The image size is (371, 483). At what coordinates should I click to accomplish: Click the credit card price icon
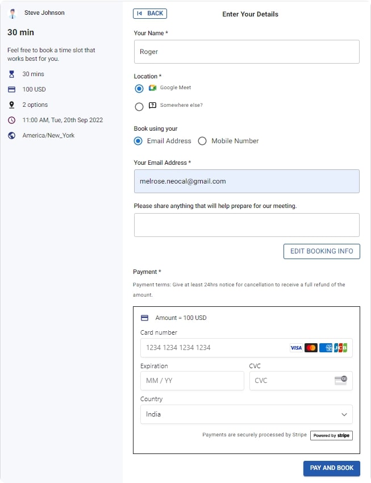[x=12, y=90]
